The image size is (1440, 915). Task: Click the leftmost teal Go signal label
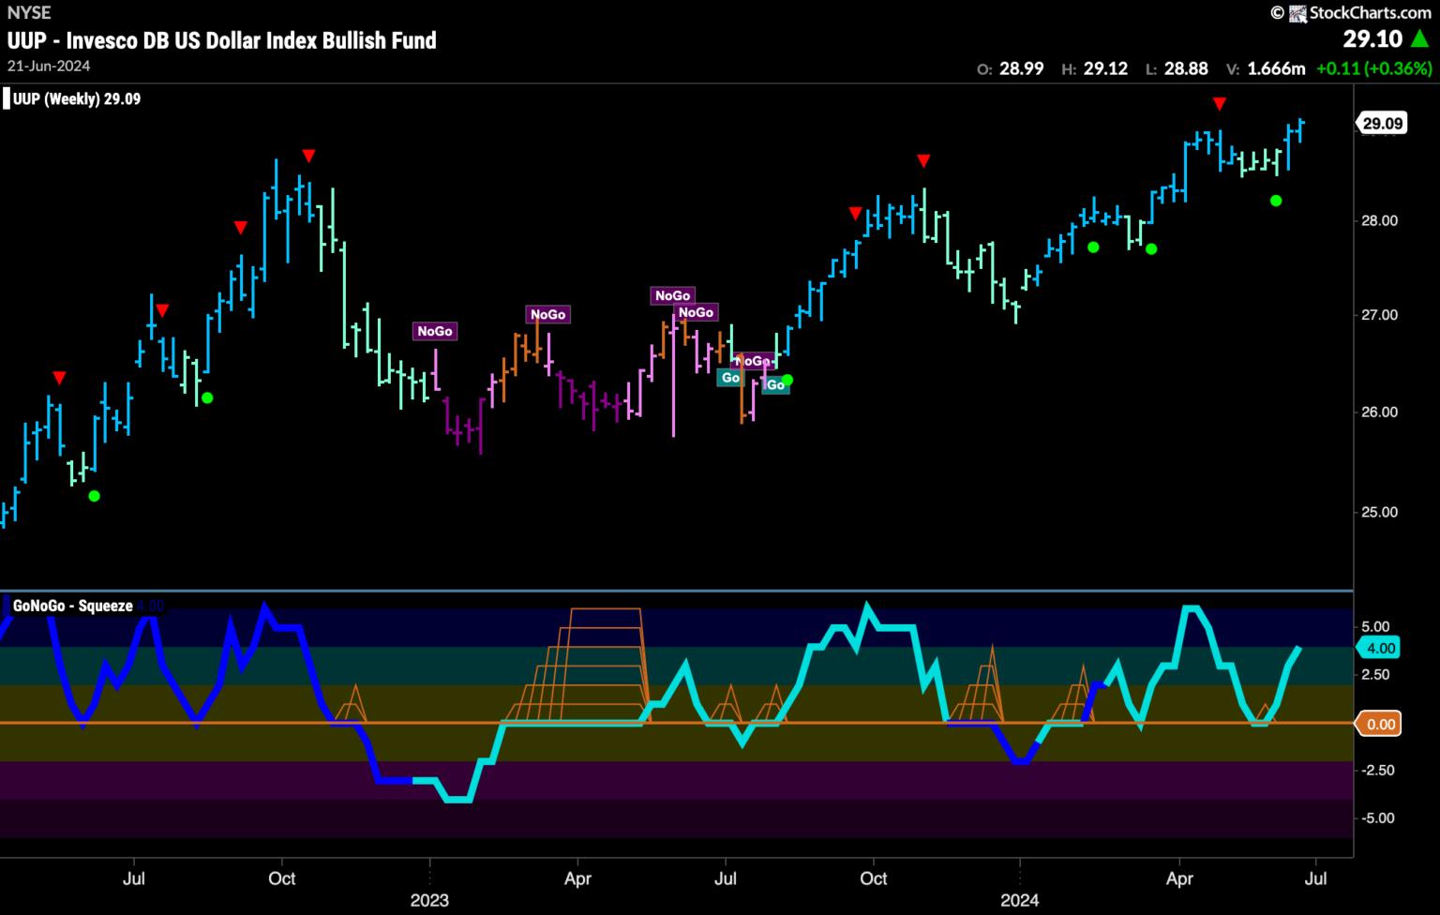point(729,378)
